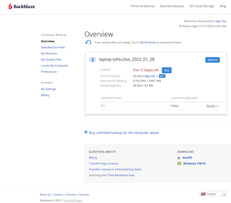
Task: Open About Us in the footer
Action: tap(45, 195)
